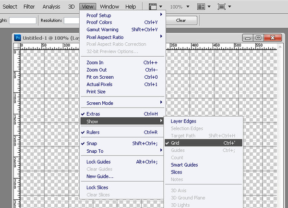This screenshot has width=288, height=208.
Task: Choose Zoom In from the View menu
Action: click(123, 62)
